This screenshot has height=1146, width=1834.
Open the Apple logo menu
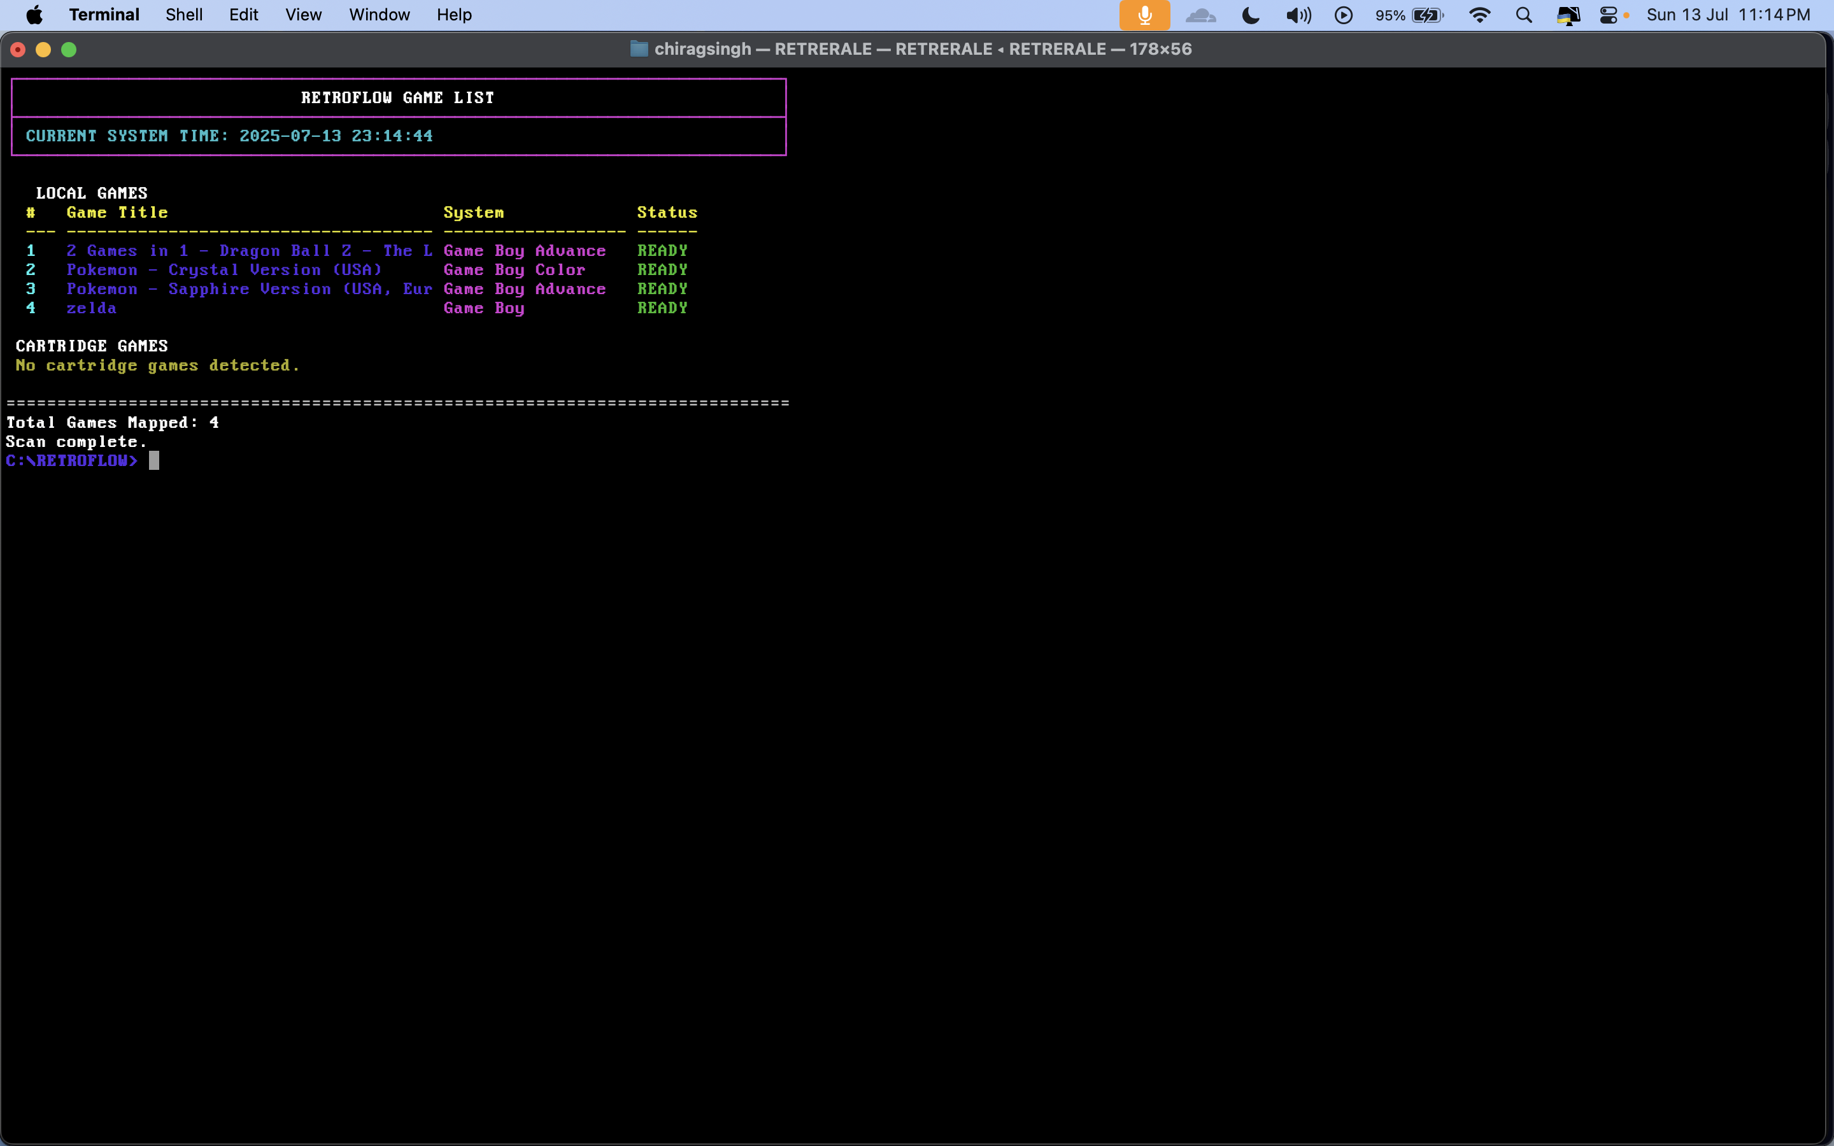tap(34, 15)
